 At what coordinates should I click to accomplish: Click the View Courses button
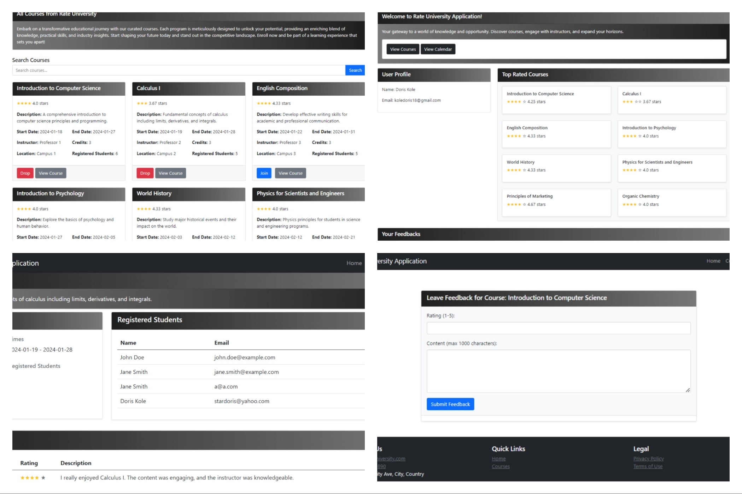pos(403,49)
